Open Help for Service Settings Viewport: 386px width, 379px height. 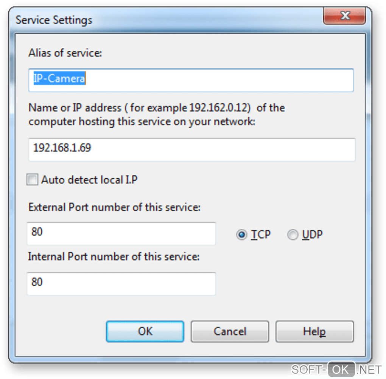pyautogui.click(x=314, y=332)
